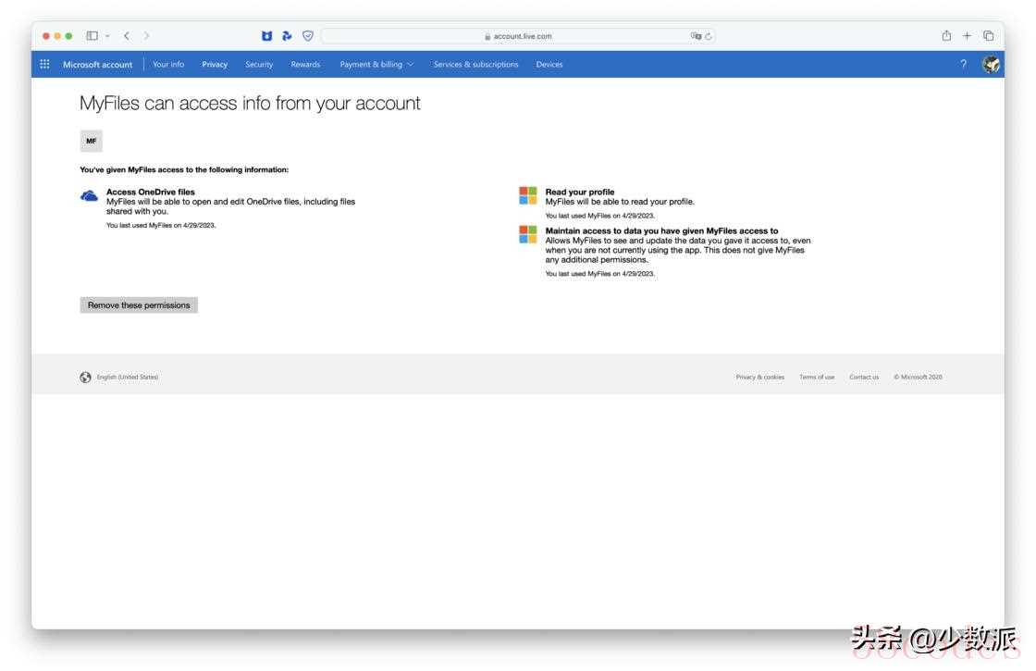
Task: Reload the page with the refresh icon
Action: tap(709, 36)
